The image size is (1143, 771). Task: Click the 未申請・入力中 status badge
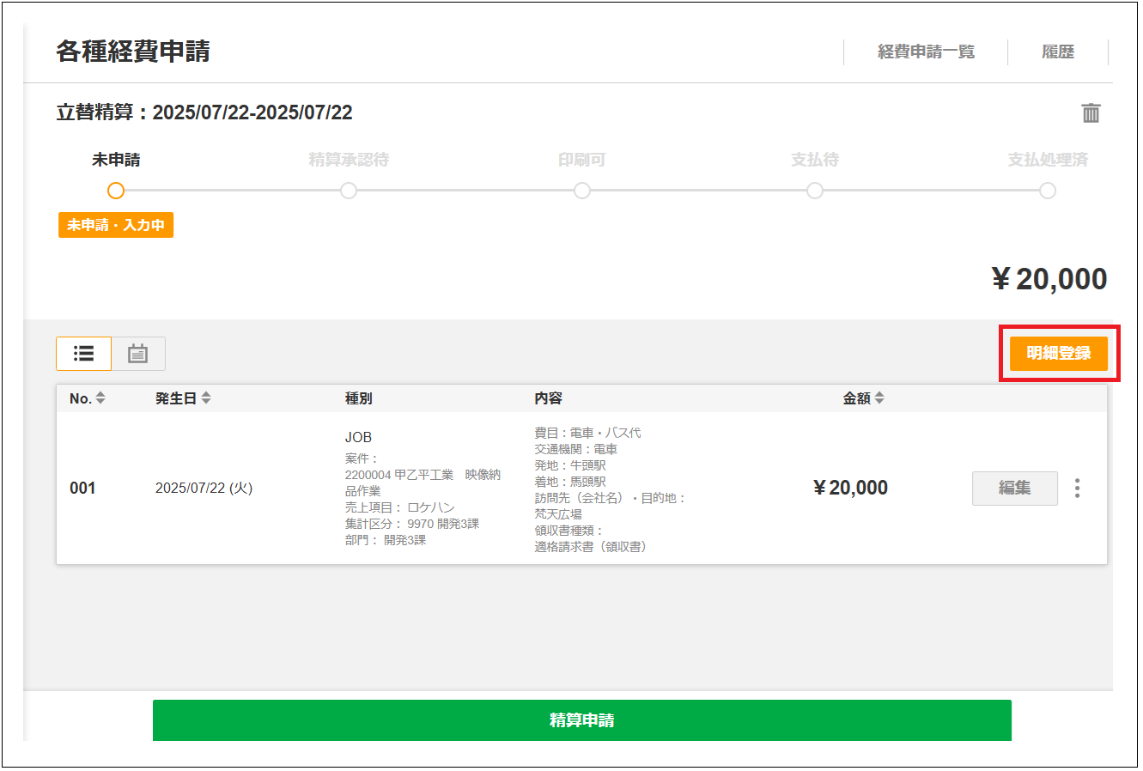click(x=116, y=225)
